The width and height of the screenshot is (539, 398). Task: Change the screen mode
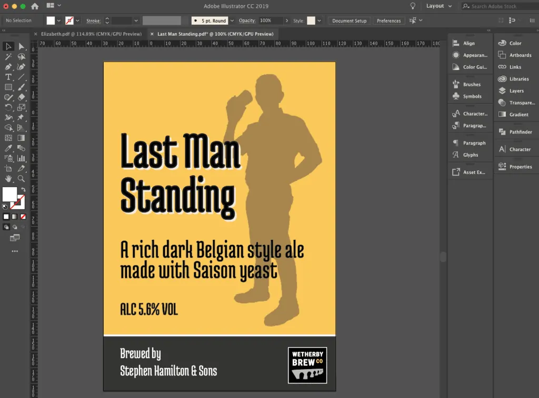15,238
